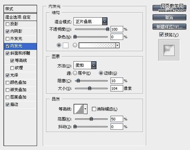Enable the 外发光 outer glow checkbox
Image resolution: width=190 pixels, height=150 pixels.
coord(8,39)
